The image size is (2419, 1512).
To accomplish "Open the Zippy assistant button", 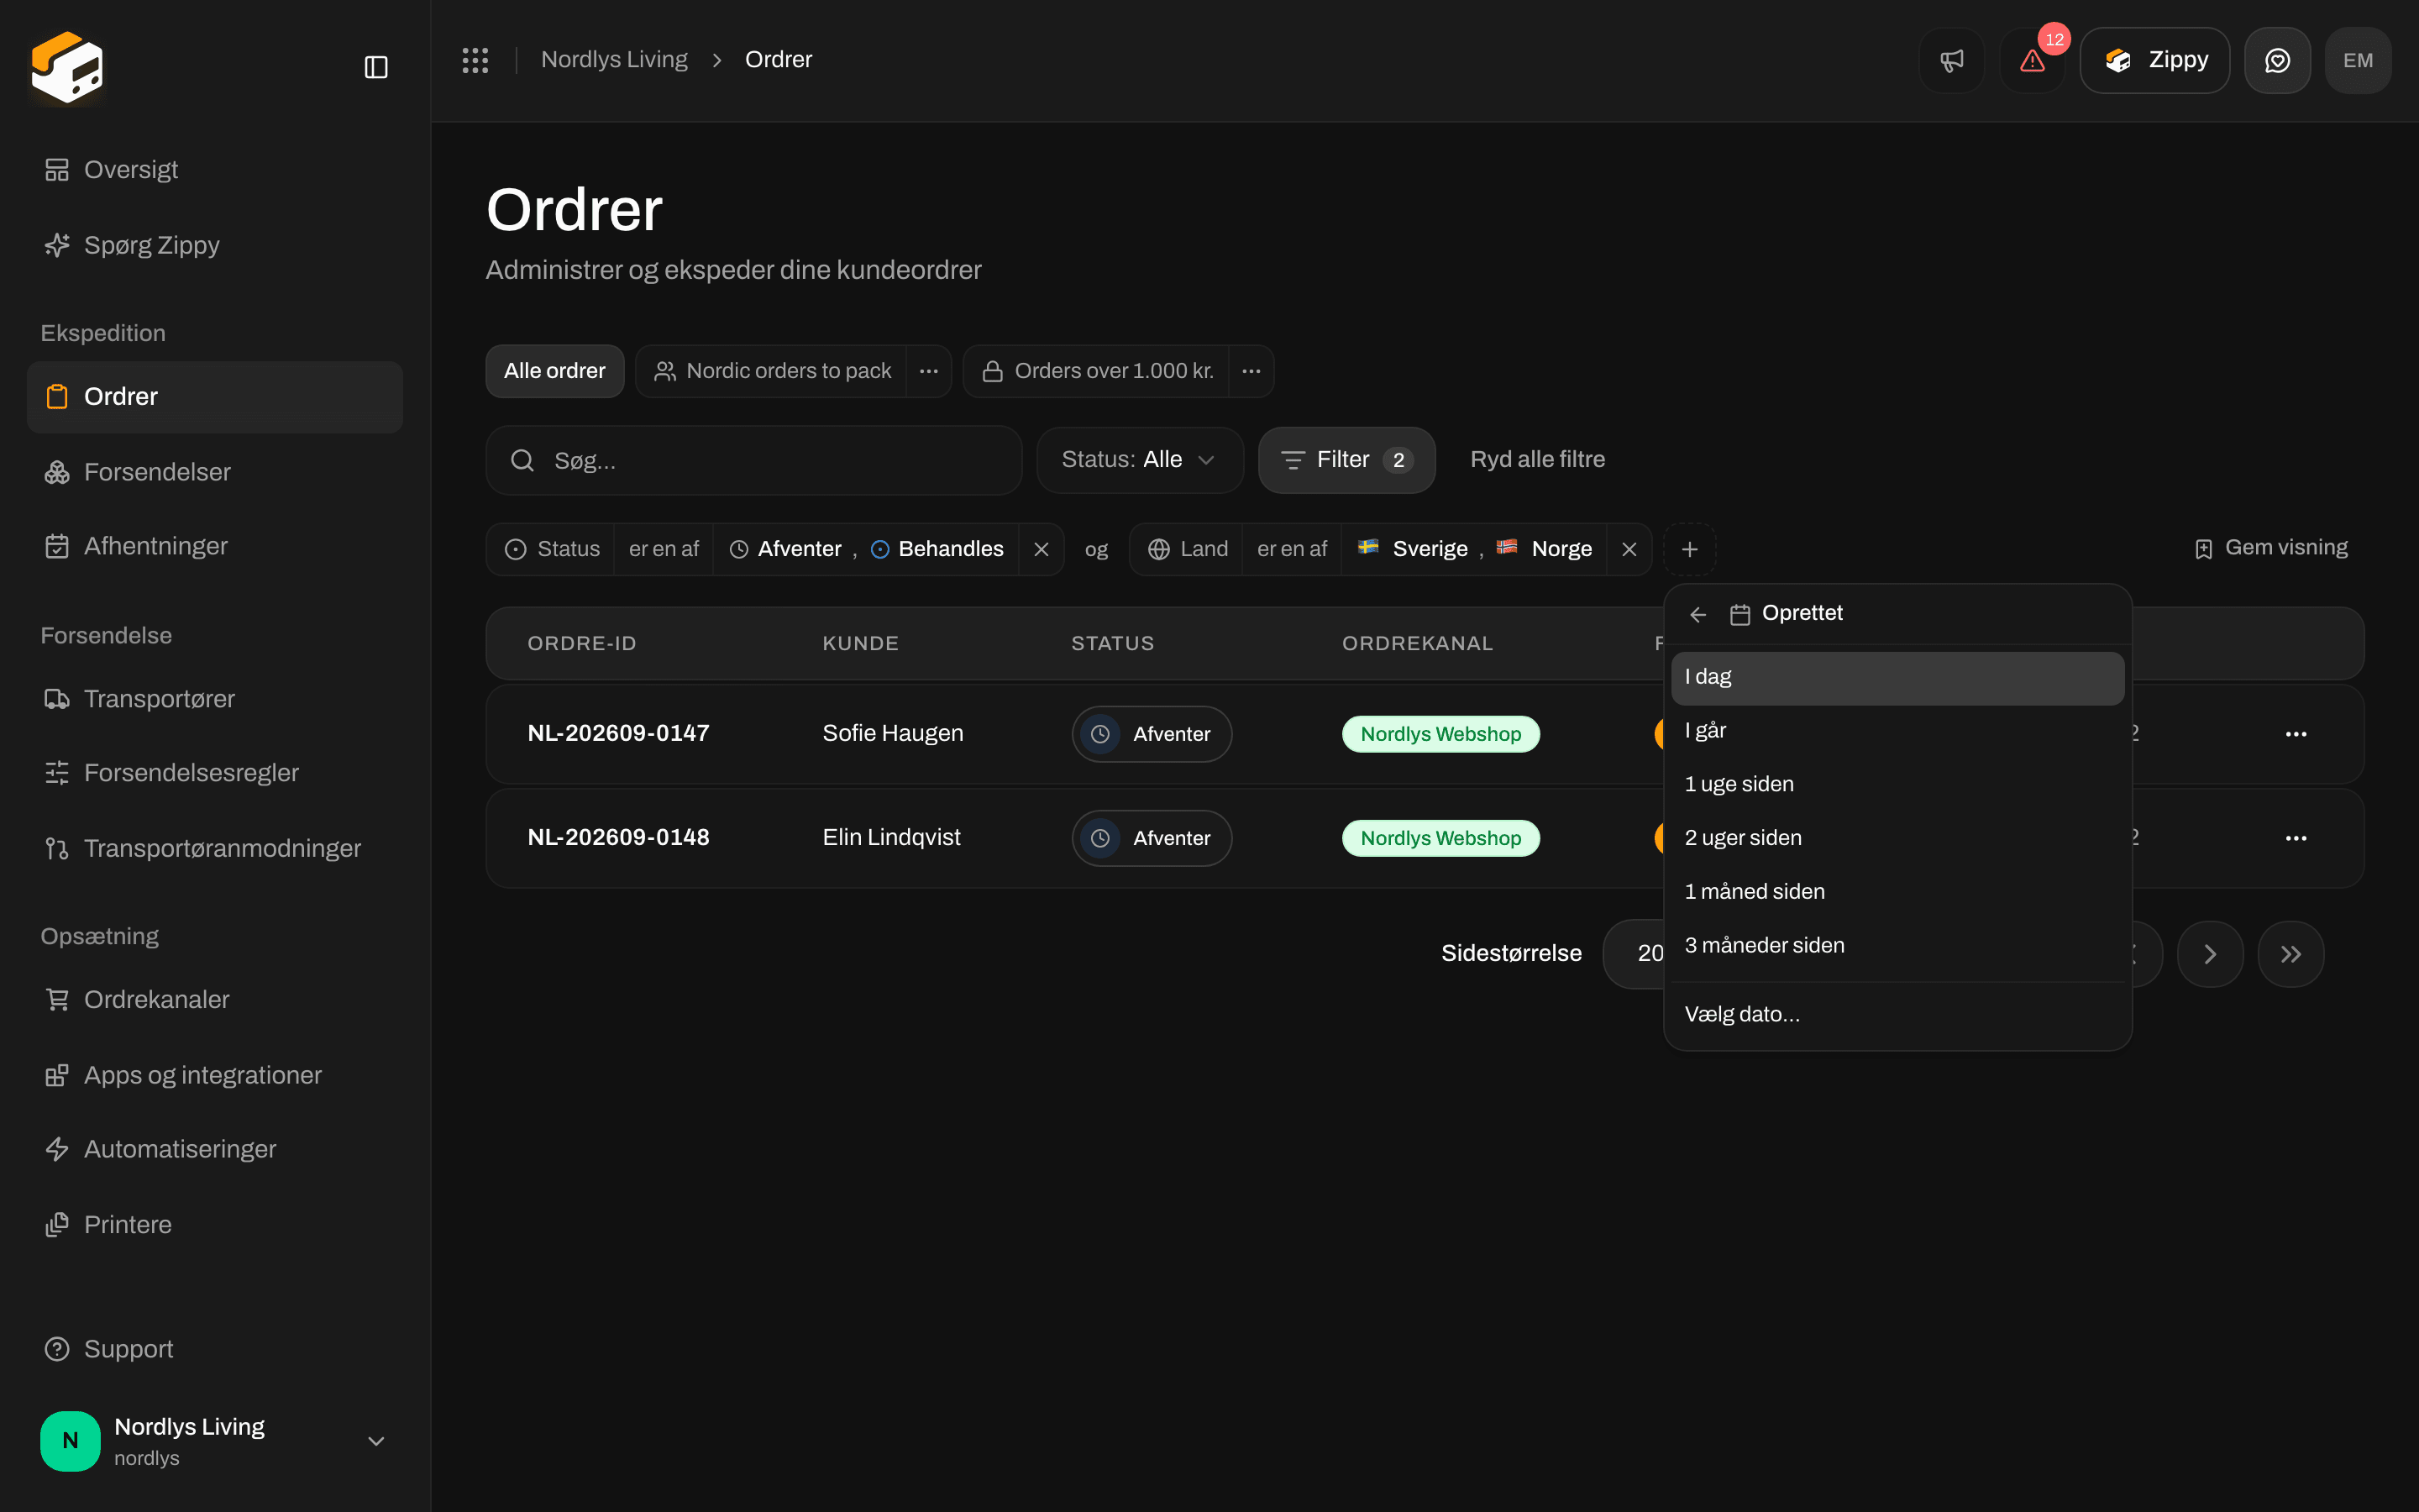I will [x=2154, y=60].
